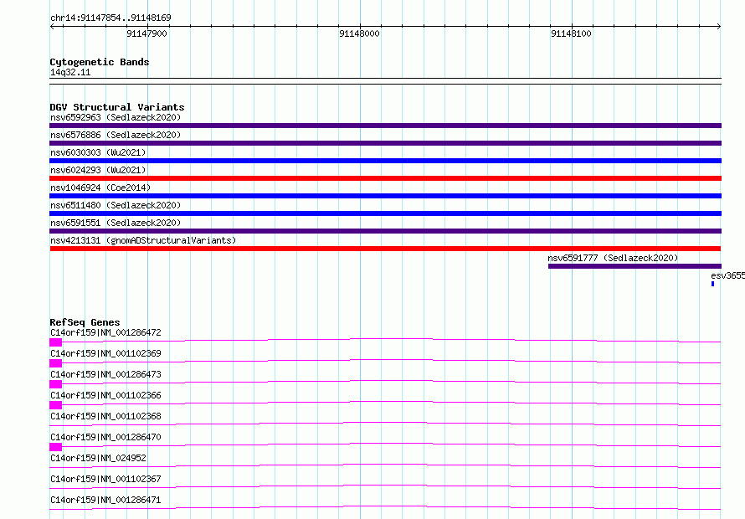The height and width of the screenshot is (519, 745).
Task: Click the nsv6511480 (Sedlazeck2020) variant label
Action: [x=116, y=205]
